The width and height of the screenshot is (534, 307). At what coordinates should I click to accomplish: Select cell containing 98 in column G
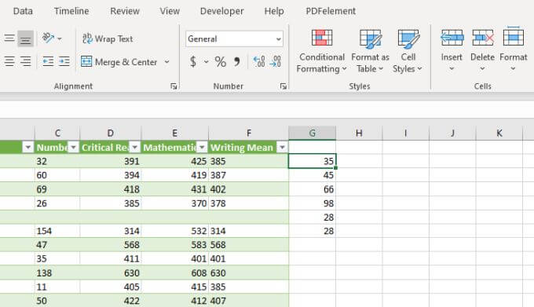312,203
